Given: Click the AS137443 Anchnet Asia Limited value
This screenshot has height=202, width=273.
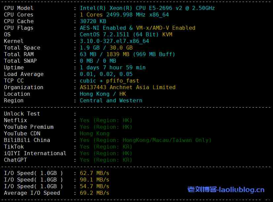Looking at the screenshot, I should coord(128,87).
